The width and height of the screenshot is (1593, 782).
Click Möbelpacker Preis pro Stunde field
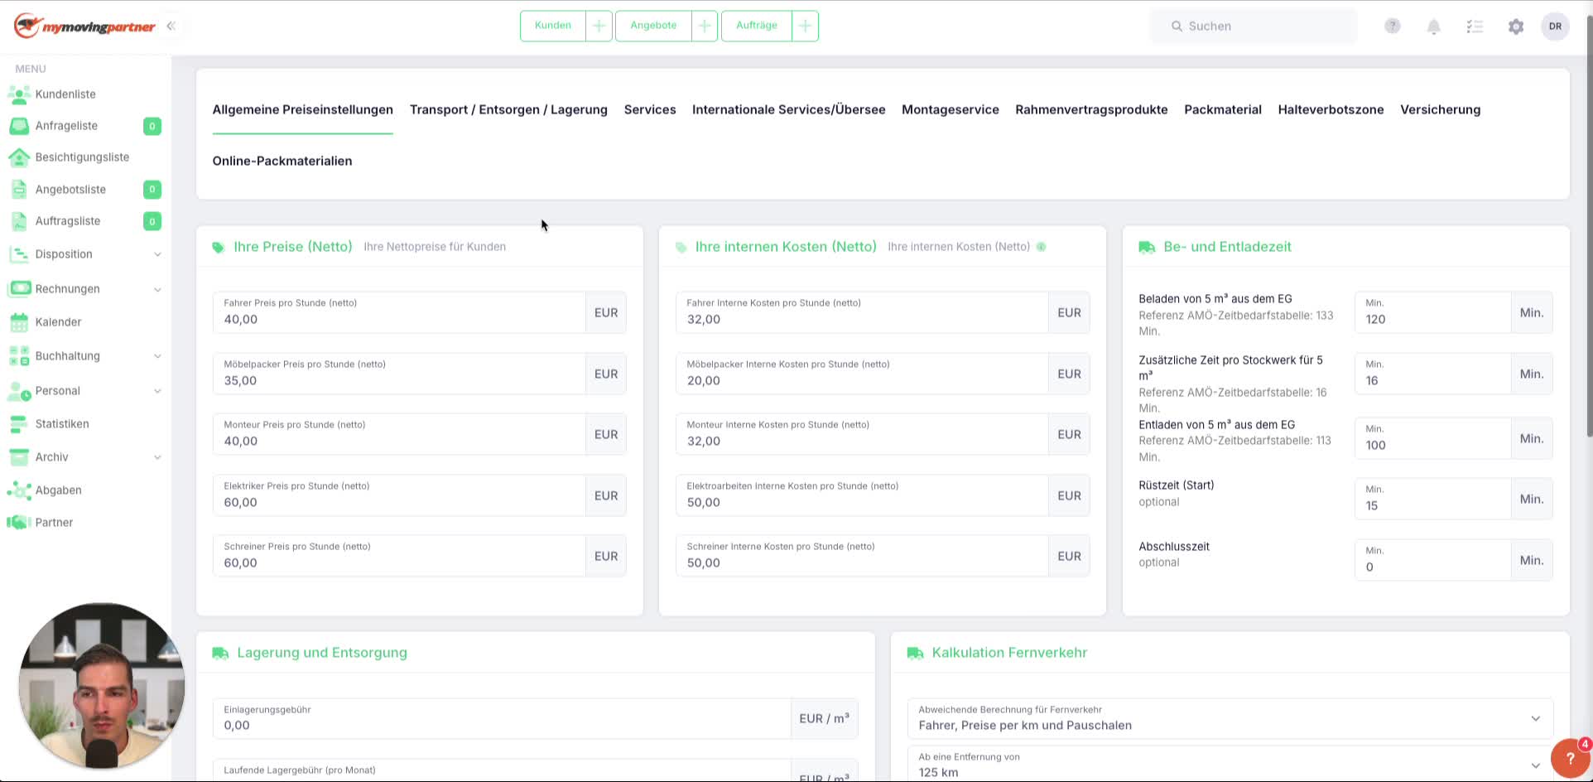pos(399,374)
